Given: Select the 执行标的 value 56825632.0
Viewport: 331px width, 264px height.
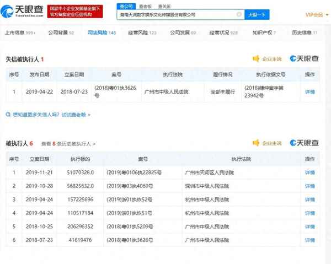Looking at the screenshot, I should (x=80, y=186).
